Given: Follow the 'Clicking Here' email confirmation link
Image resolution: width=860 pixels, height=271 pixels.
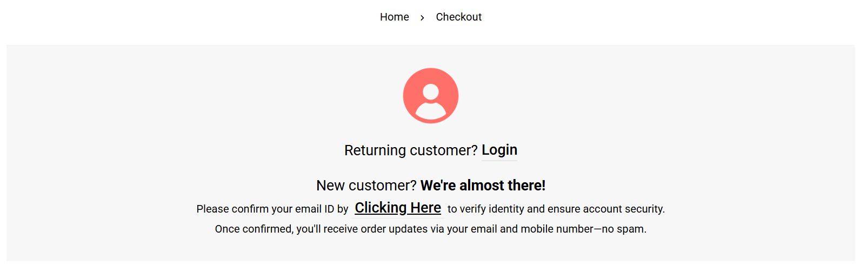Looking at the screenshot, I should click(x=398, y=208).
